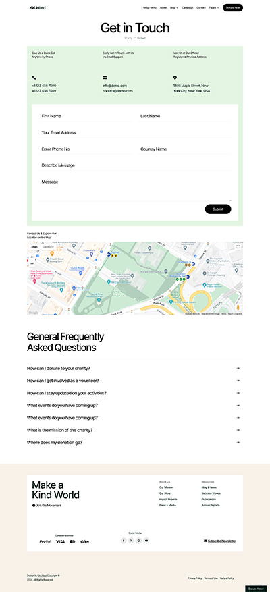Viewport: 270px width, 592px height.
Task: Click the info@demo.com email address
Action: pyautogui.click(x=115, y=86)
